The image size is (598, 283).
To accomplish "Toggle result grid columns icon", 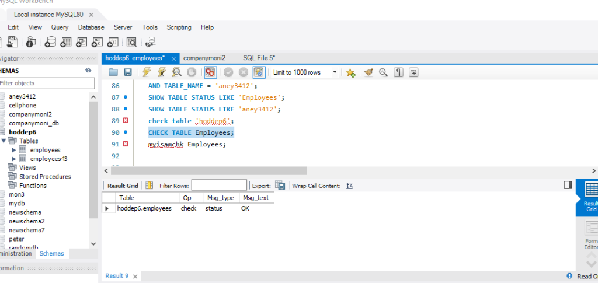I will pyautogui.click(x=149, y=186).
